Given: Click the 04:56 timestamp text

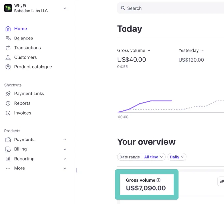Looking at the screenshot, I should (123, 67).
